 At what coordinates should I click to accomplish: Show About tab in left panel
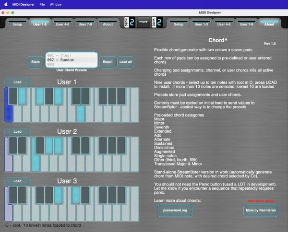(108, 23)
